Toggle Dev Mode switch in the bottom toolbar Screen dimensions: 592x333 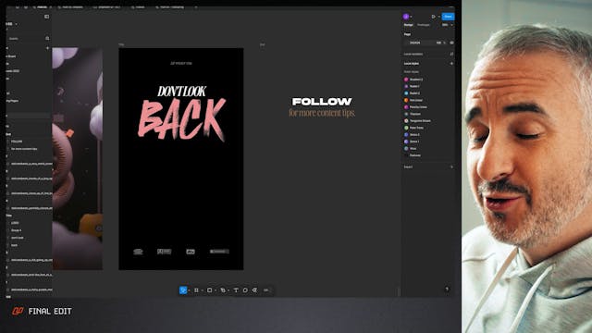click(x=266, y=290)
